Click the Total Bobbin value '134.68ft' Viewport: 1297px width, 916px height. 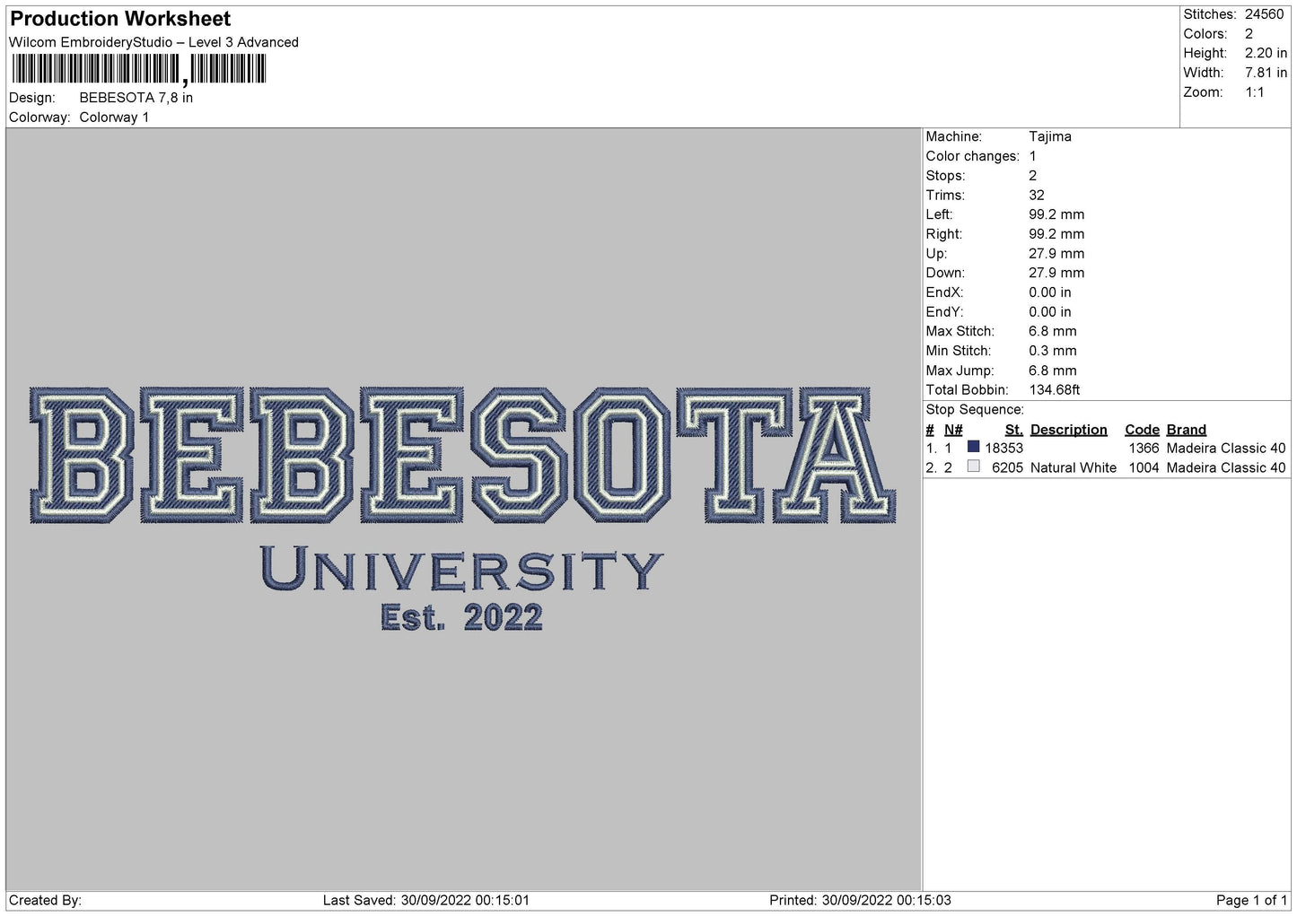coord(1054,390)
